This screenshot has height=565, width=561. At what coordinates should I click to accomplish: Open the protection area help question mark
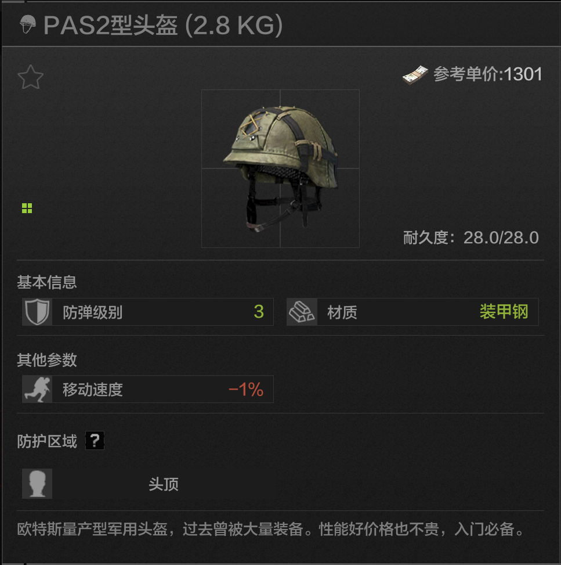95,440
